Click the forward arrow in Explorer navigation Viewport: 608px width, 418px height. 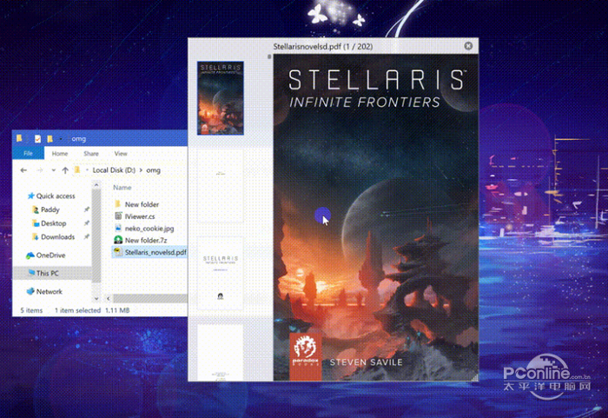coord(39,170)
